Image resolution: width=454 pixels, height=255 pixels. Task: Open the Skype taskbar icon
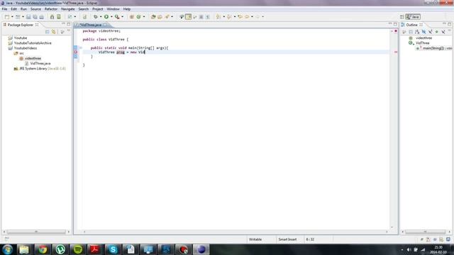(113, 249)
